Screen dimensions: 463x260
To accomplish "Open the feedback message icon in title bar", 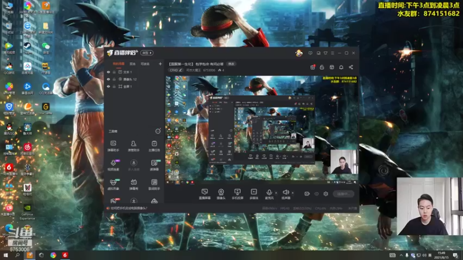I will [310, 53].
